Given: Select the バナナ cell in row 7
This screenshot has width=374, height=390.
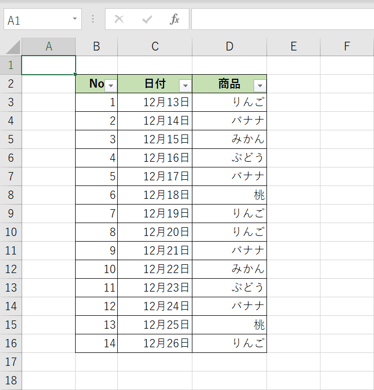Looking at the screenshot, I should 229,176.
